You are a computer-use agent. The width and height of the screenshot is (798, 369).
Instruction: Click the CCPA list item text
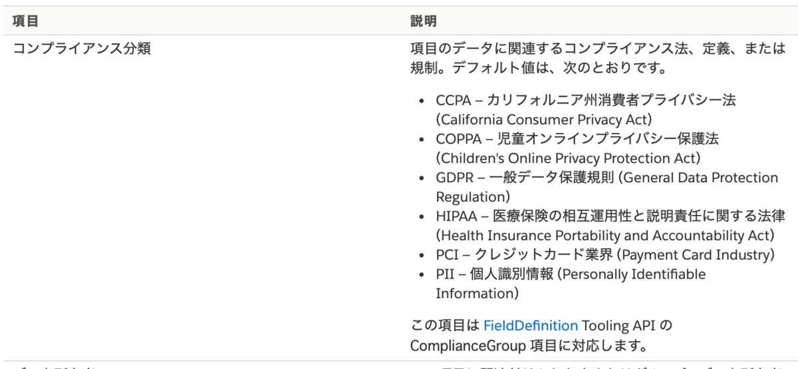[586, 110]
